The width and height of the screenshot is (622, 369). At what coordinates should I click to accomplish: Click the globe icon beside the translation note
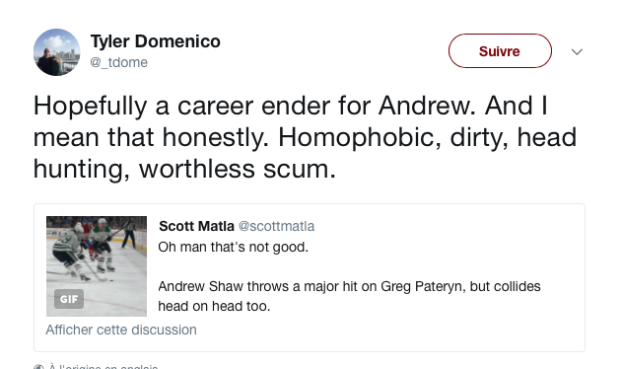tap(38, 367)
